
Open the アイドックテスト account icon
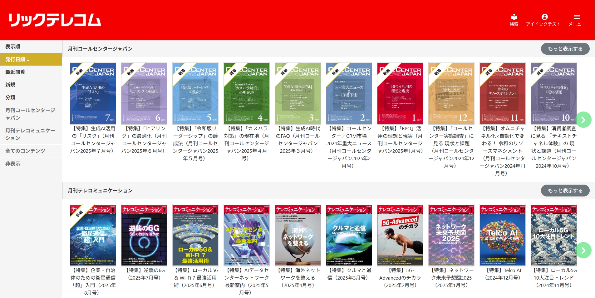[x=543, y=20]
